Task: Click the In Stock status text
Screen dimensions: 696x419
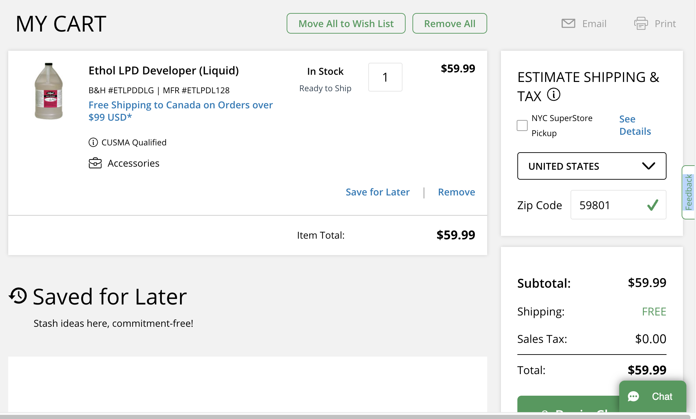Action: tap(325, 71)
